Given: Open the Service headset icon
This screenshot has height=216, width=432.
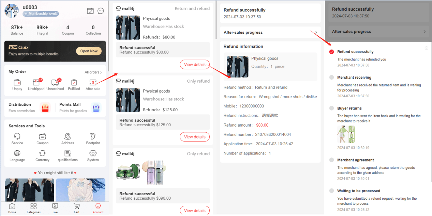Looking at the screenshot, I should click(17, 136).
